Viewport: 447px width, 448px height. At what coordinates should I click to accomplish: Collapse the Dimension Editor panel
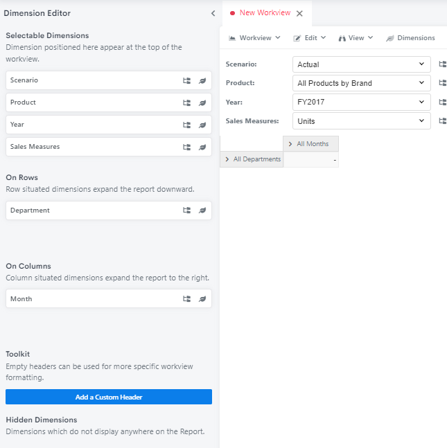[213, 13]
